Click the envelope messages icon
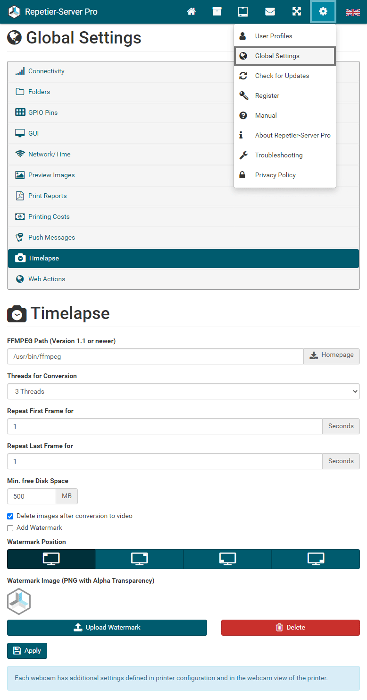The image size is (367, 700). [270, 12]
